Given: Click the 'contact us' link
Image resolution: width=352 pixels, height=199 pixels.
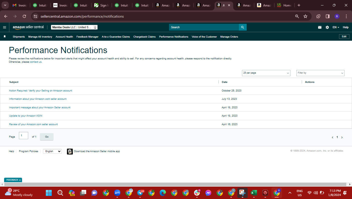Looking at the screenshot, I should [35, 62].
